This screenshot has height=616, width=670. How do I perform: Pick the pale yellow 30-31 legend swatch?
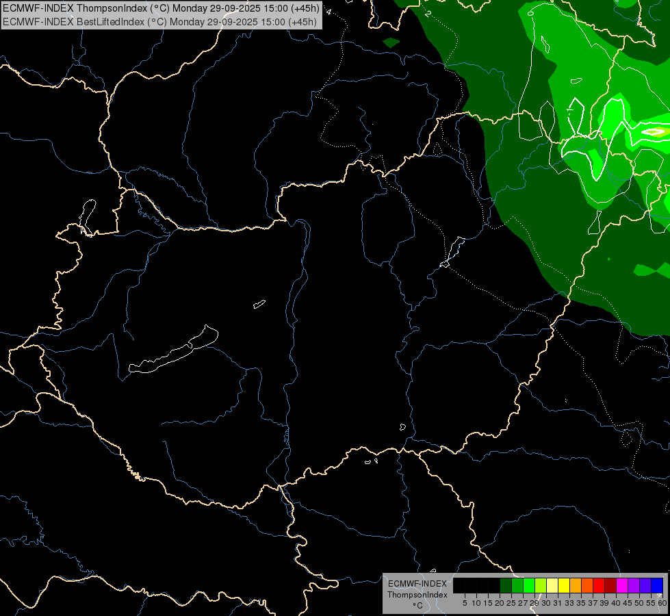(552, 586)
